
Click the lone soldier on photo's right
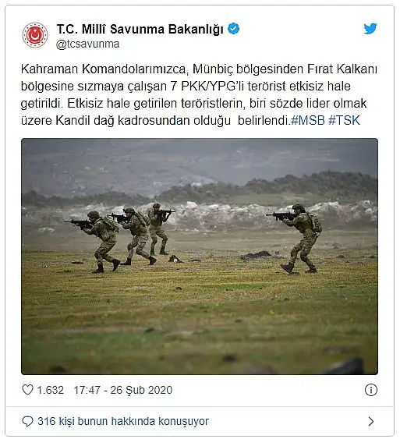[297, 239]
